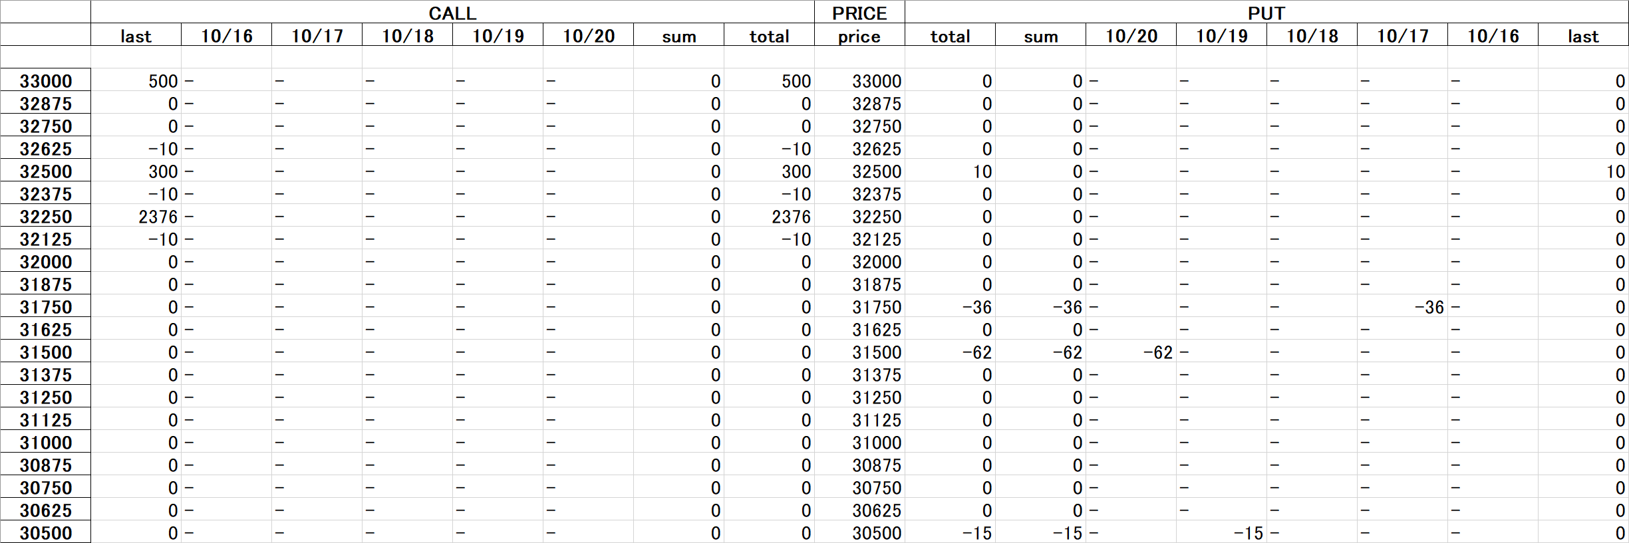Select bold row label 32500 in leftmost column

tap(45, 171)
